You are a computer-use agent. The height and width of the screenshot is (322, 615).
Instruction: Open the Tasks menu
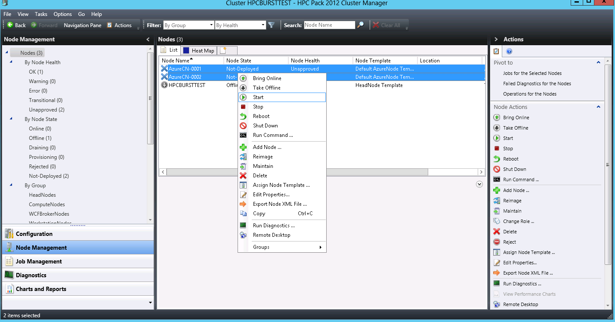41,14
